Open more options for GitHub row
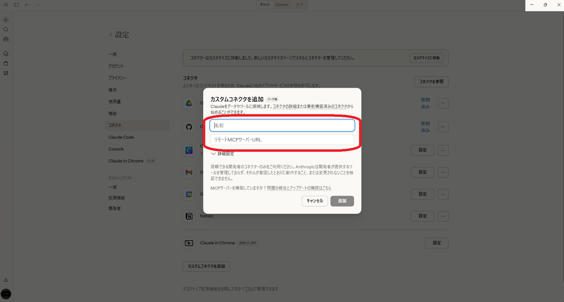The image size is (564, 302). click(443, 127)
